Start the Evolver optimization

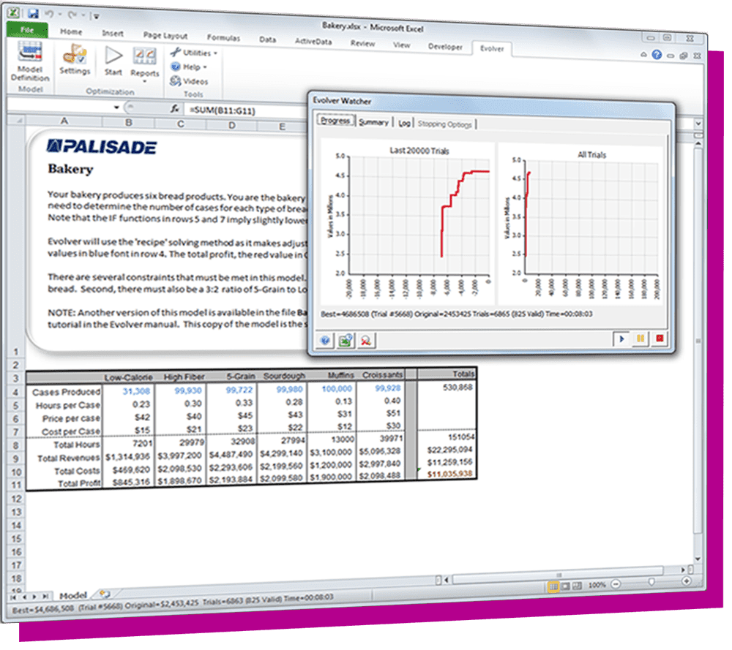113,61
